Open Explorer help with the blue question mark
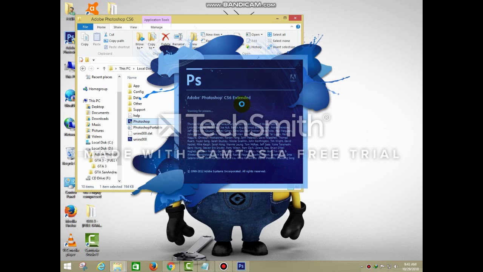Image resolution: width=483 pixels, height=272 pixels. (298, 27)
